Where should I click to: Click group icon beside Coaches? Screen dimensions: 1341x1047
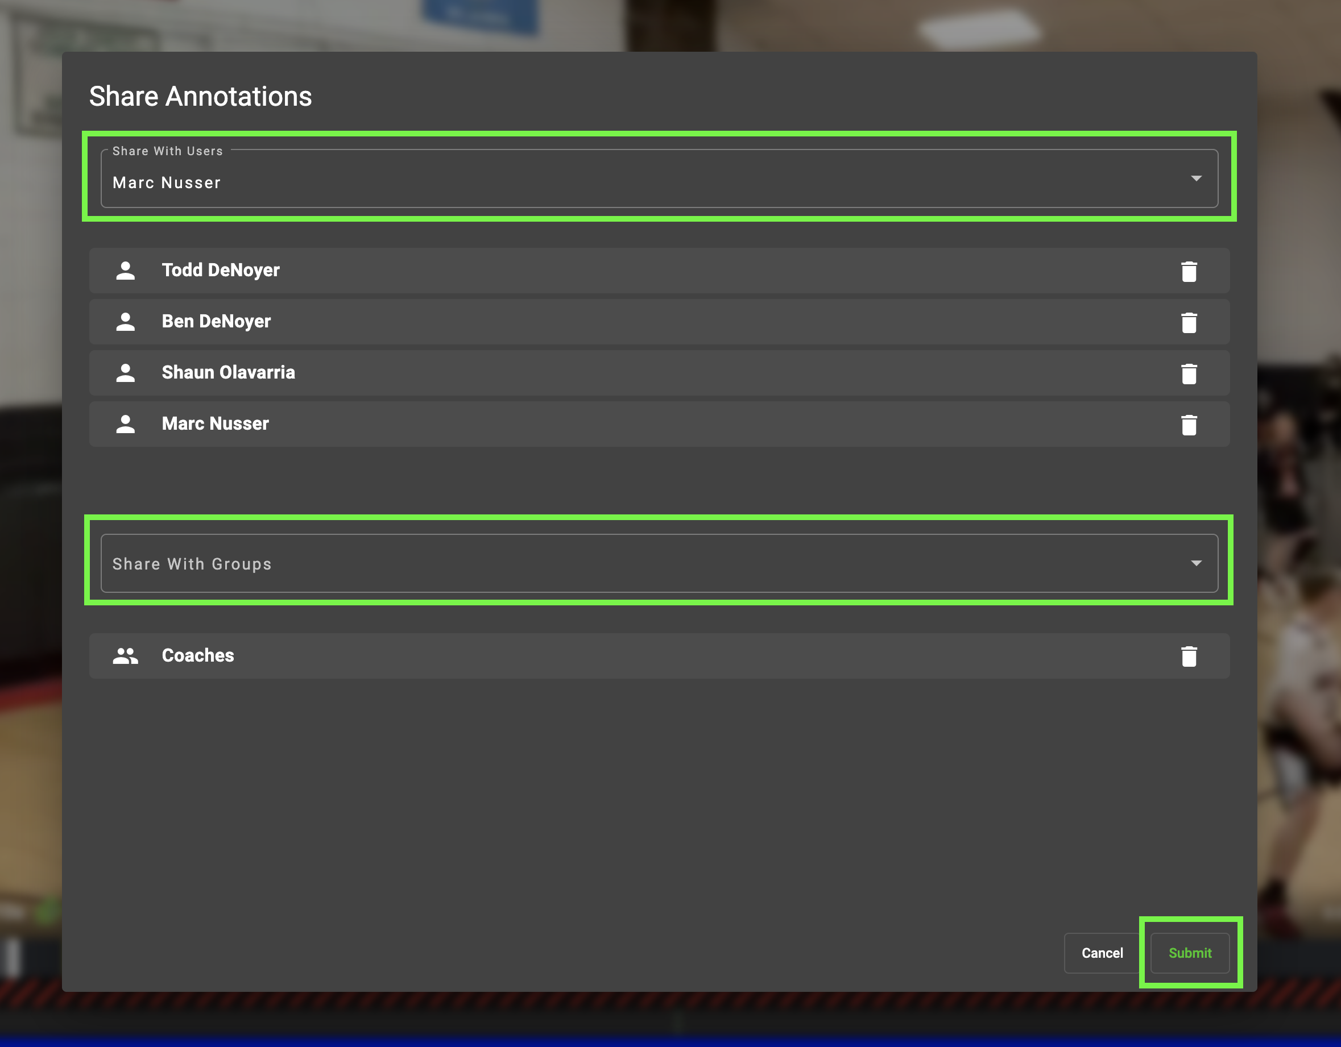click(125, 655)
